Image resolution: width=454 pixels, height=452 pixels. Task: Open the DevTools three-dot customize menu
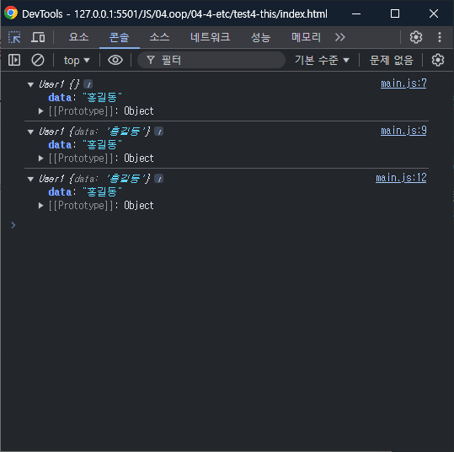(x=440, y=37)
